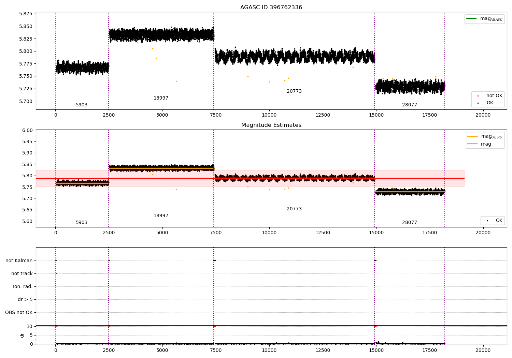Click y-axis tick value 5.875
The width and height of the screenshot is (512, 358).
pyautogui.click(x=26, y=14)
